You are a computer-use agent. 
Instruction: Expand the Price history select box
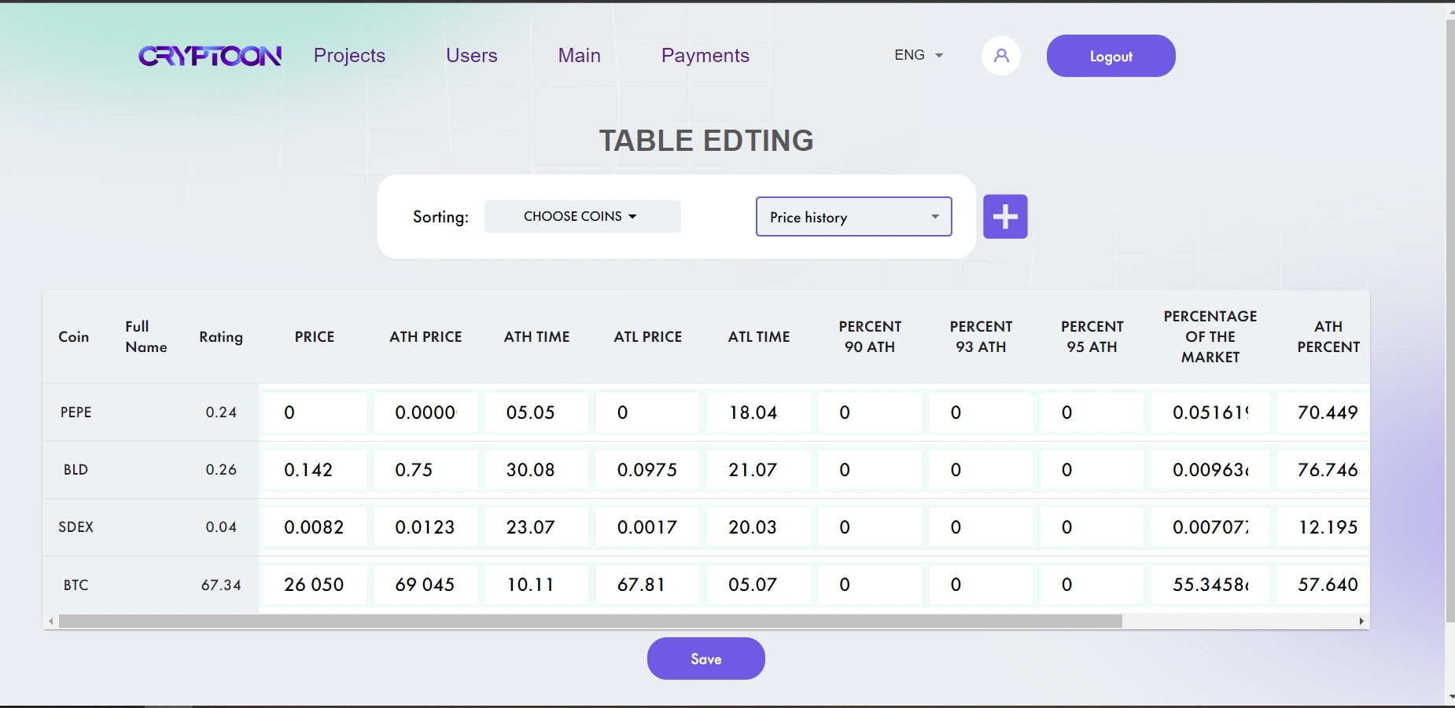[854, 217]
